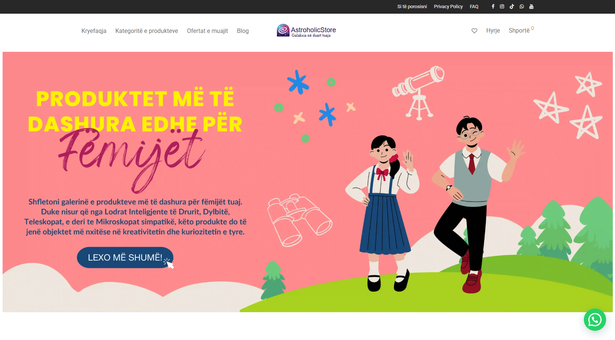615x340 pixels.
Task: Open Ofertat e muajit menu item
Action: click(207, 31)
